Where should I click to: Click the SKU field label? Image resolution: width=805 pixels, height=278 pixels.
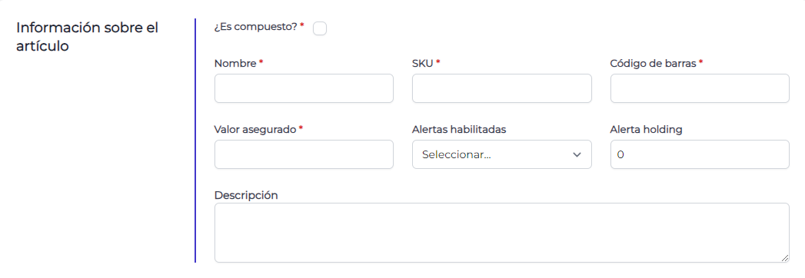423,64
